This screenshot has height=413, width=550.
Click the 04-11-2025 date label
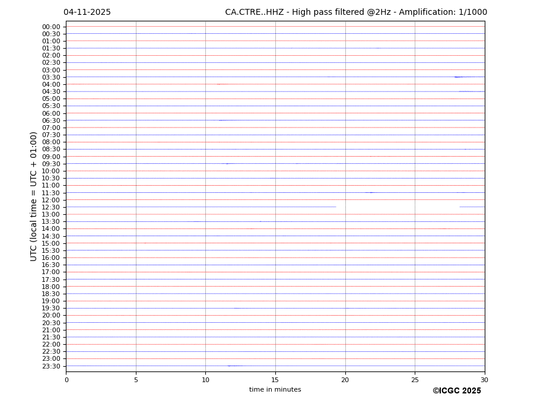point(87,12)
